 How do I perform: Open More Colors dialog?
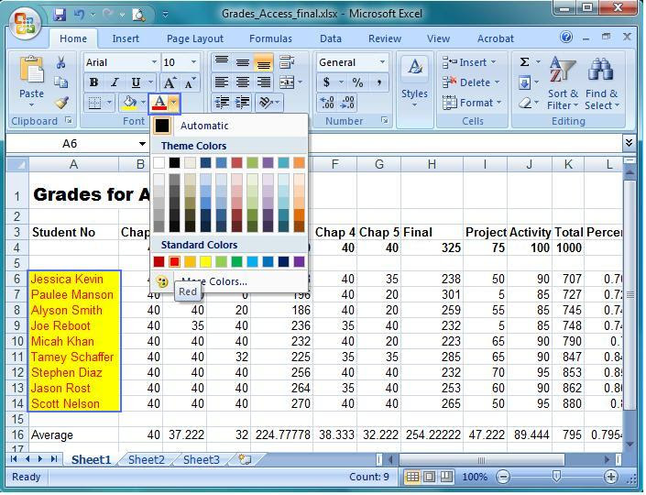point(229,281)
